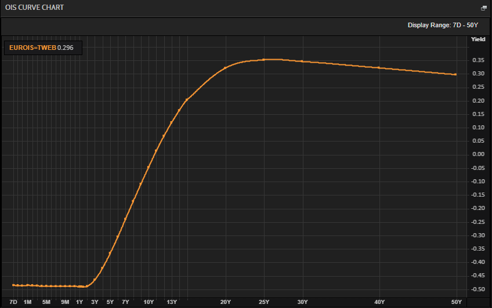
Task: Select the 5Y tenor label on x-axis
Action: (x=110, y=302)
